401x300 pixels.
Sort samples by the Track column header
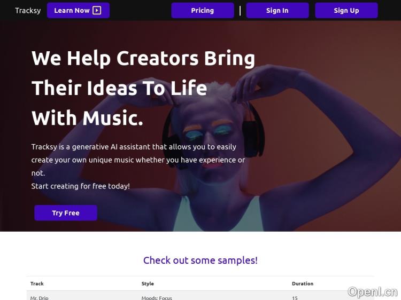(37, 283)
